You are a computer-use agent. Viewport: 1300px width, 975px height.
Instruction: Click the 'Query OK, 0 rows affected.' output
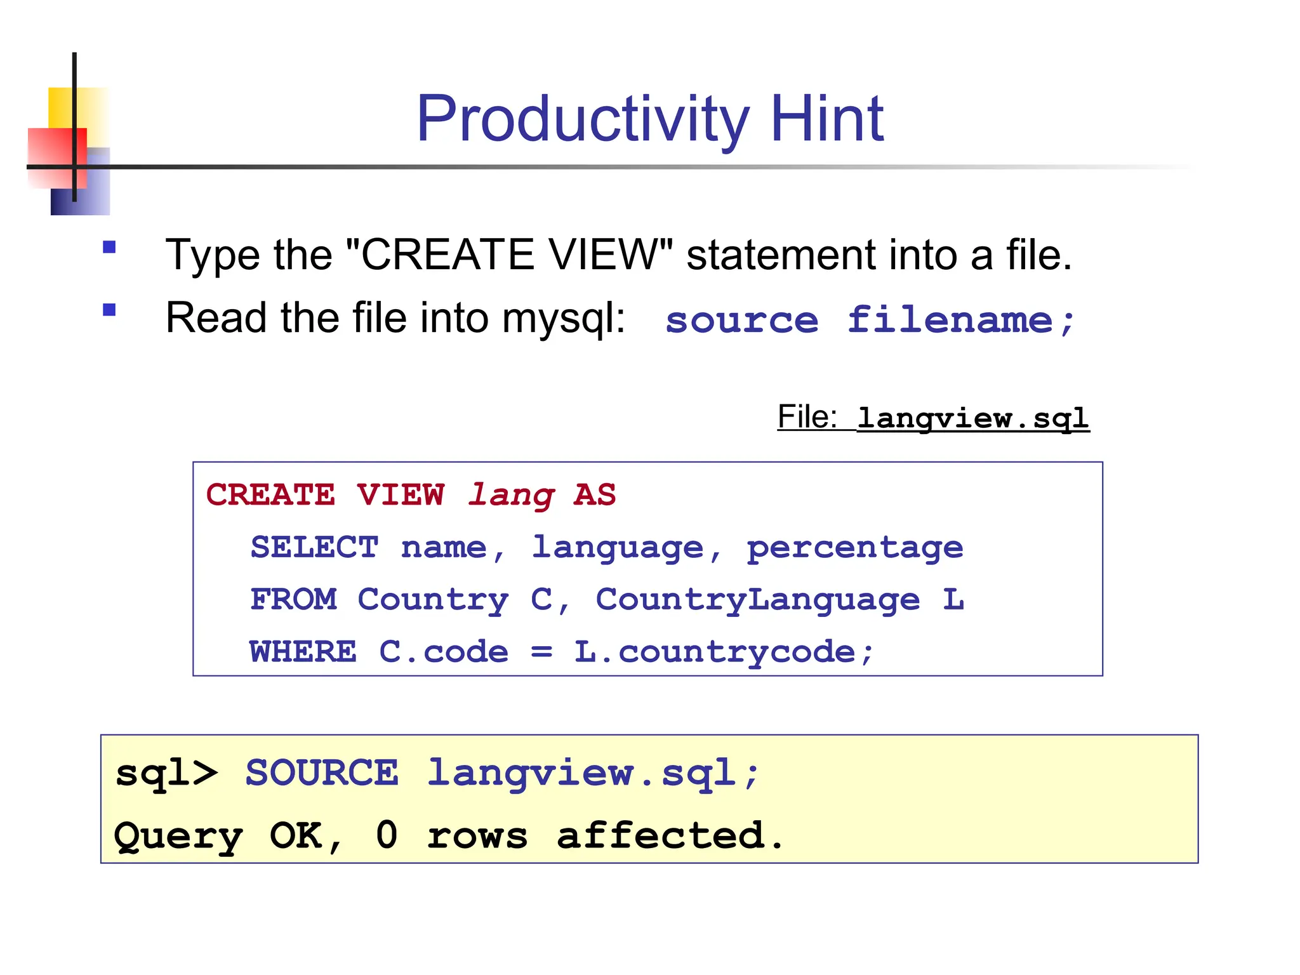[449, 835]
